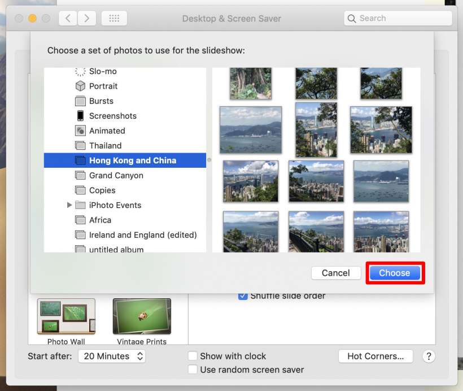Image resolution: width=463 pixels, height=391 pixels.
Task: Click the magnifier icon in Search
Action: click(351, 19)
